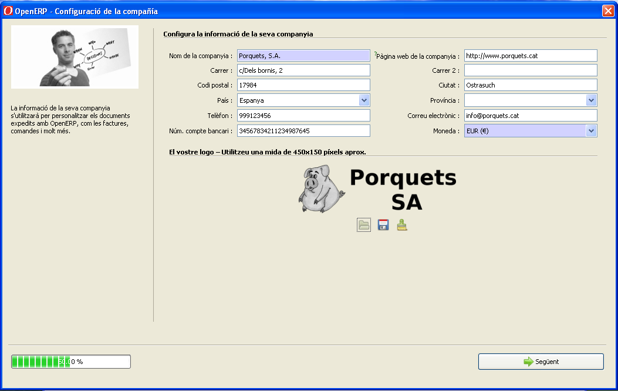Open logo image file with folder icon
Image resolution: width=618 pixels, height=391 pixels.
(364, 225)
